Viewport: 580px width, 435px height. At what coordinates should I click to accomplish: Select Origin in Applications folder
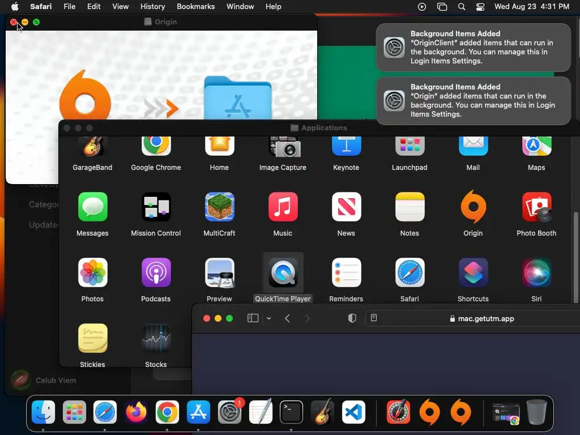(473, 206)
